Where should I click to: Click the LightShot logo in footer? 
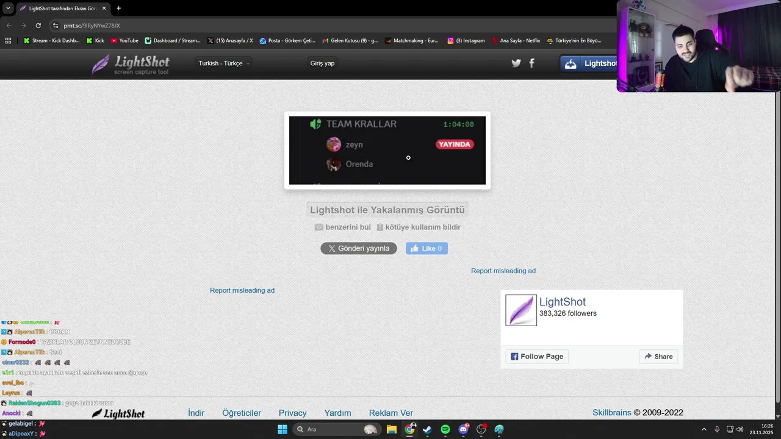pos(118,413)
